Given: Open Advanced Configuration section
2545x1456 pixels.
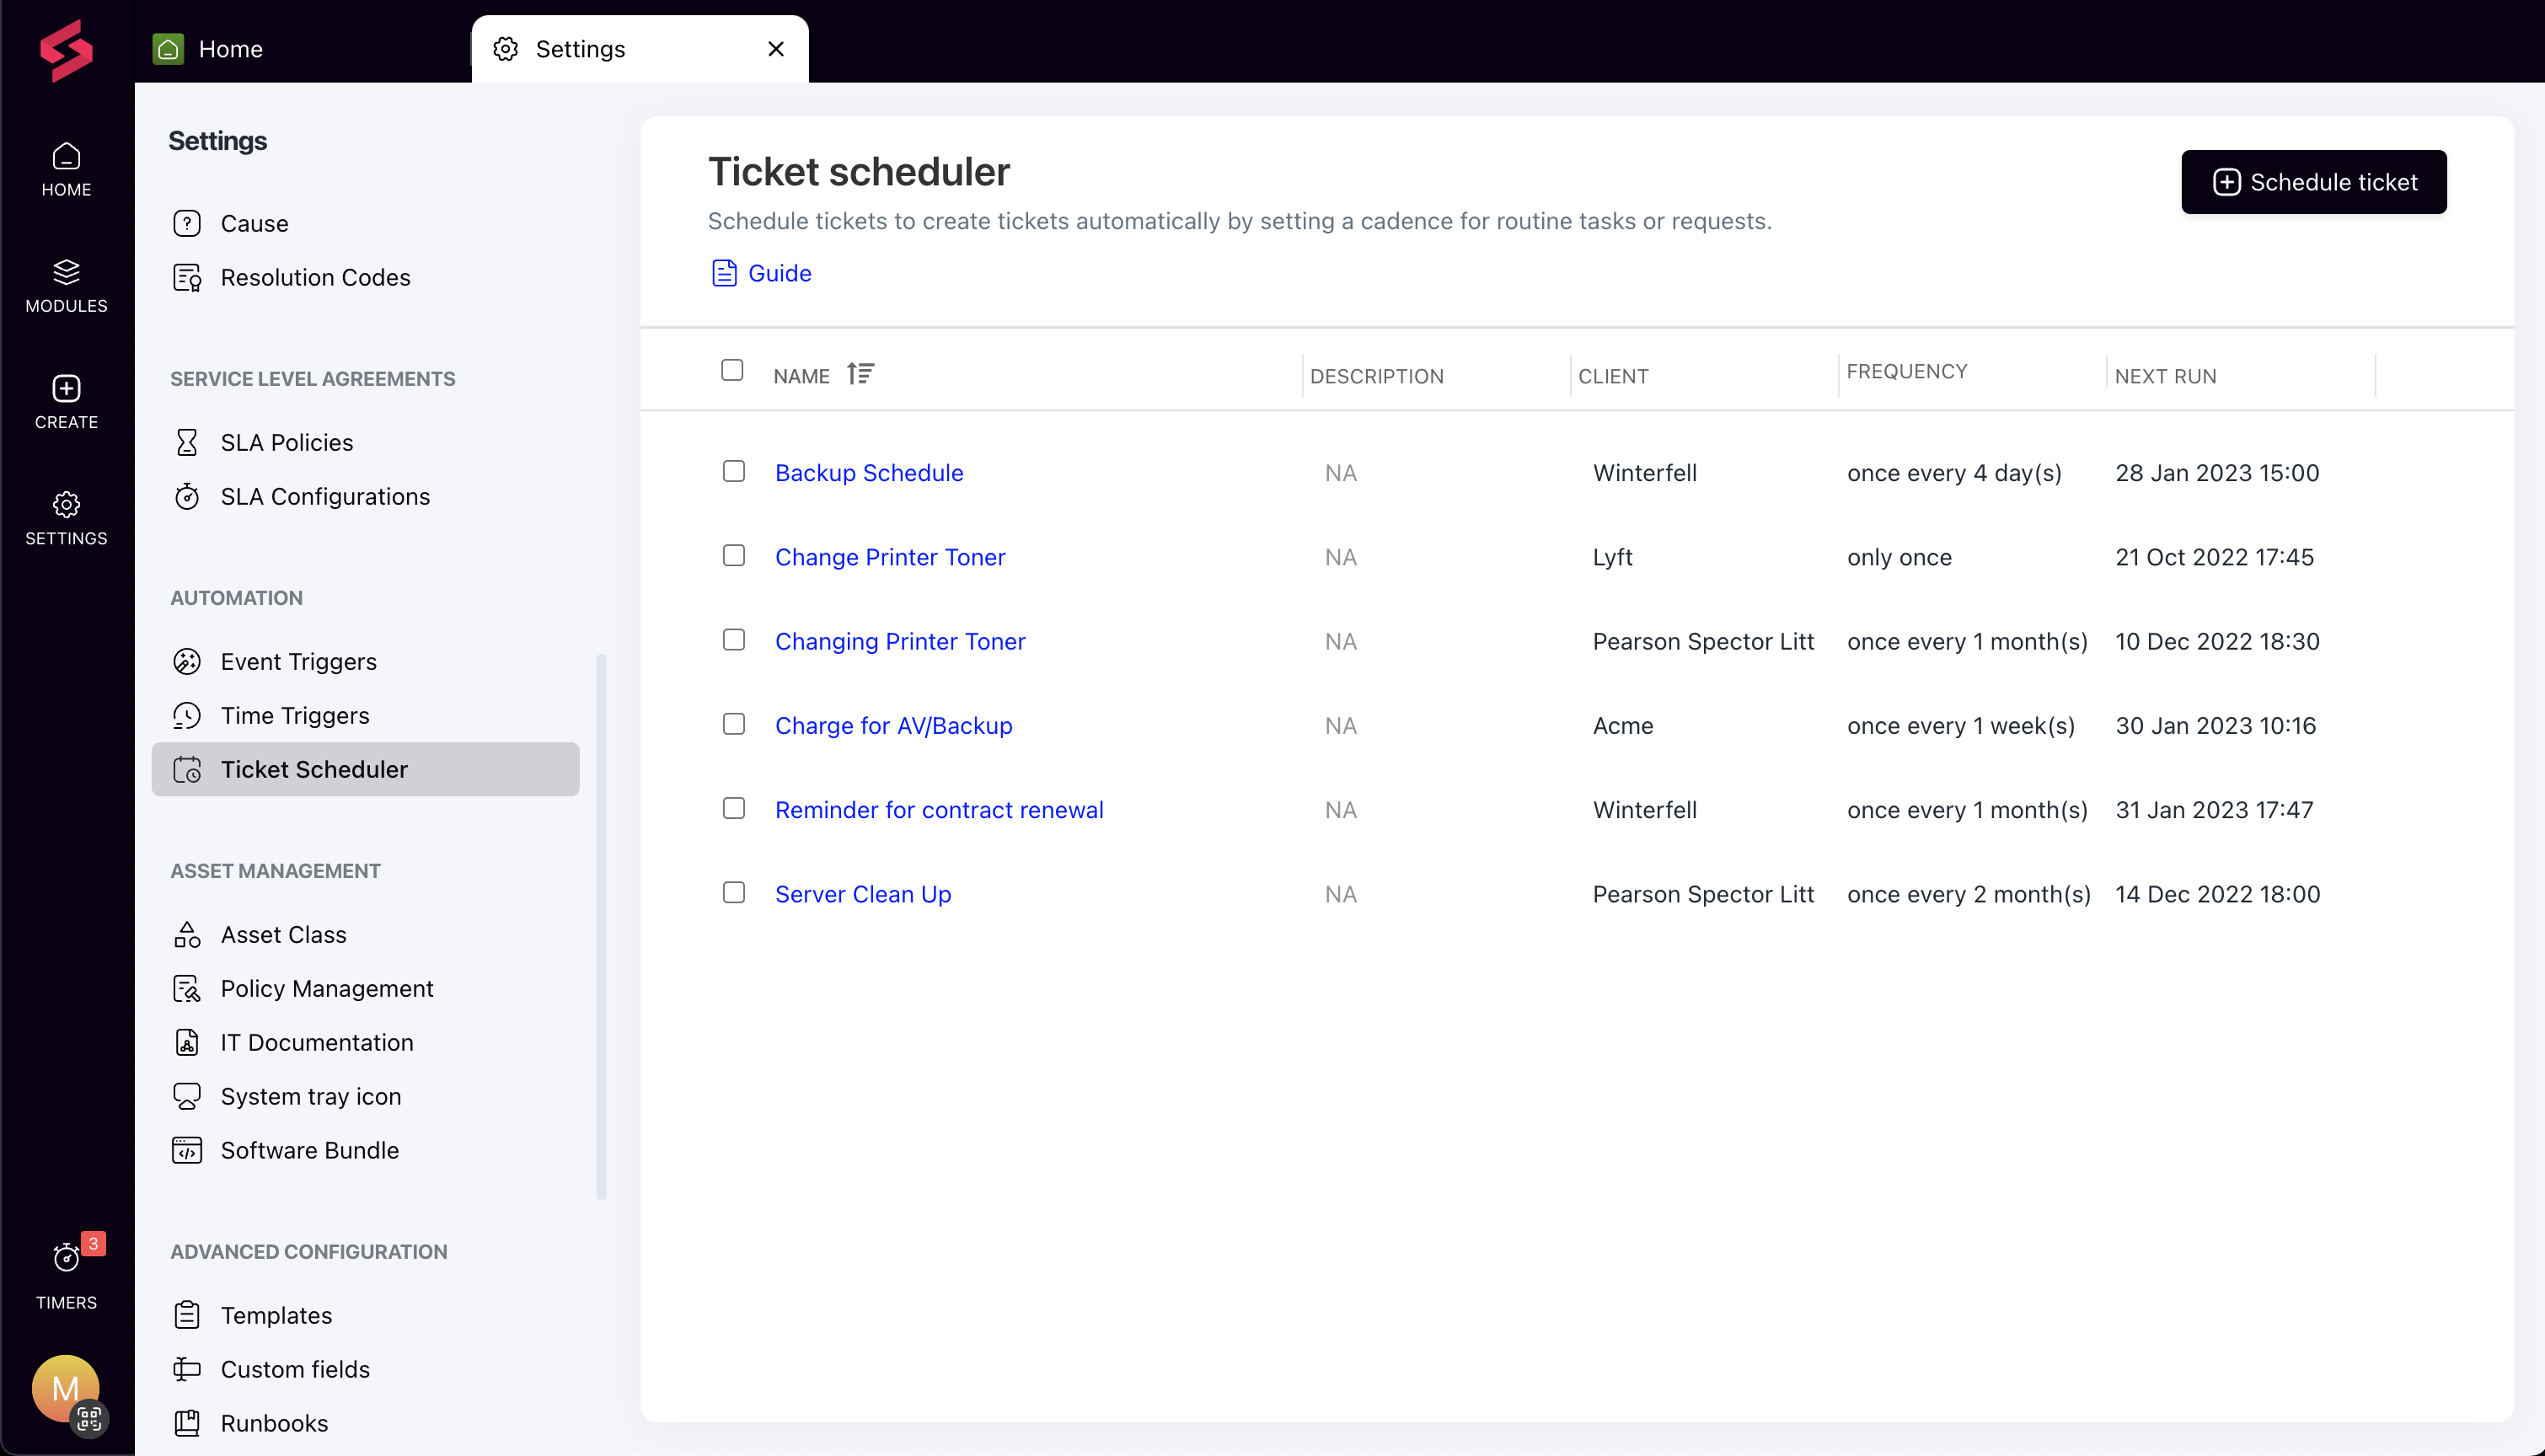Looking at the screenshot, I should [308, 1251].
